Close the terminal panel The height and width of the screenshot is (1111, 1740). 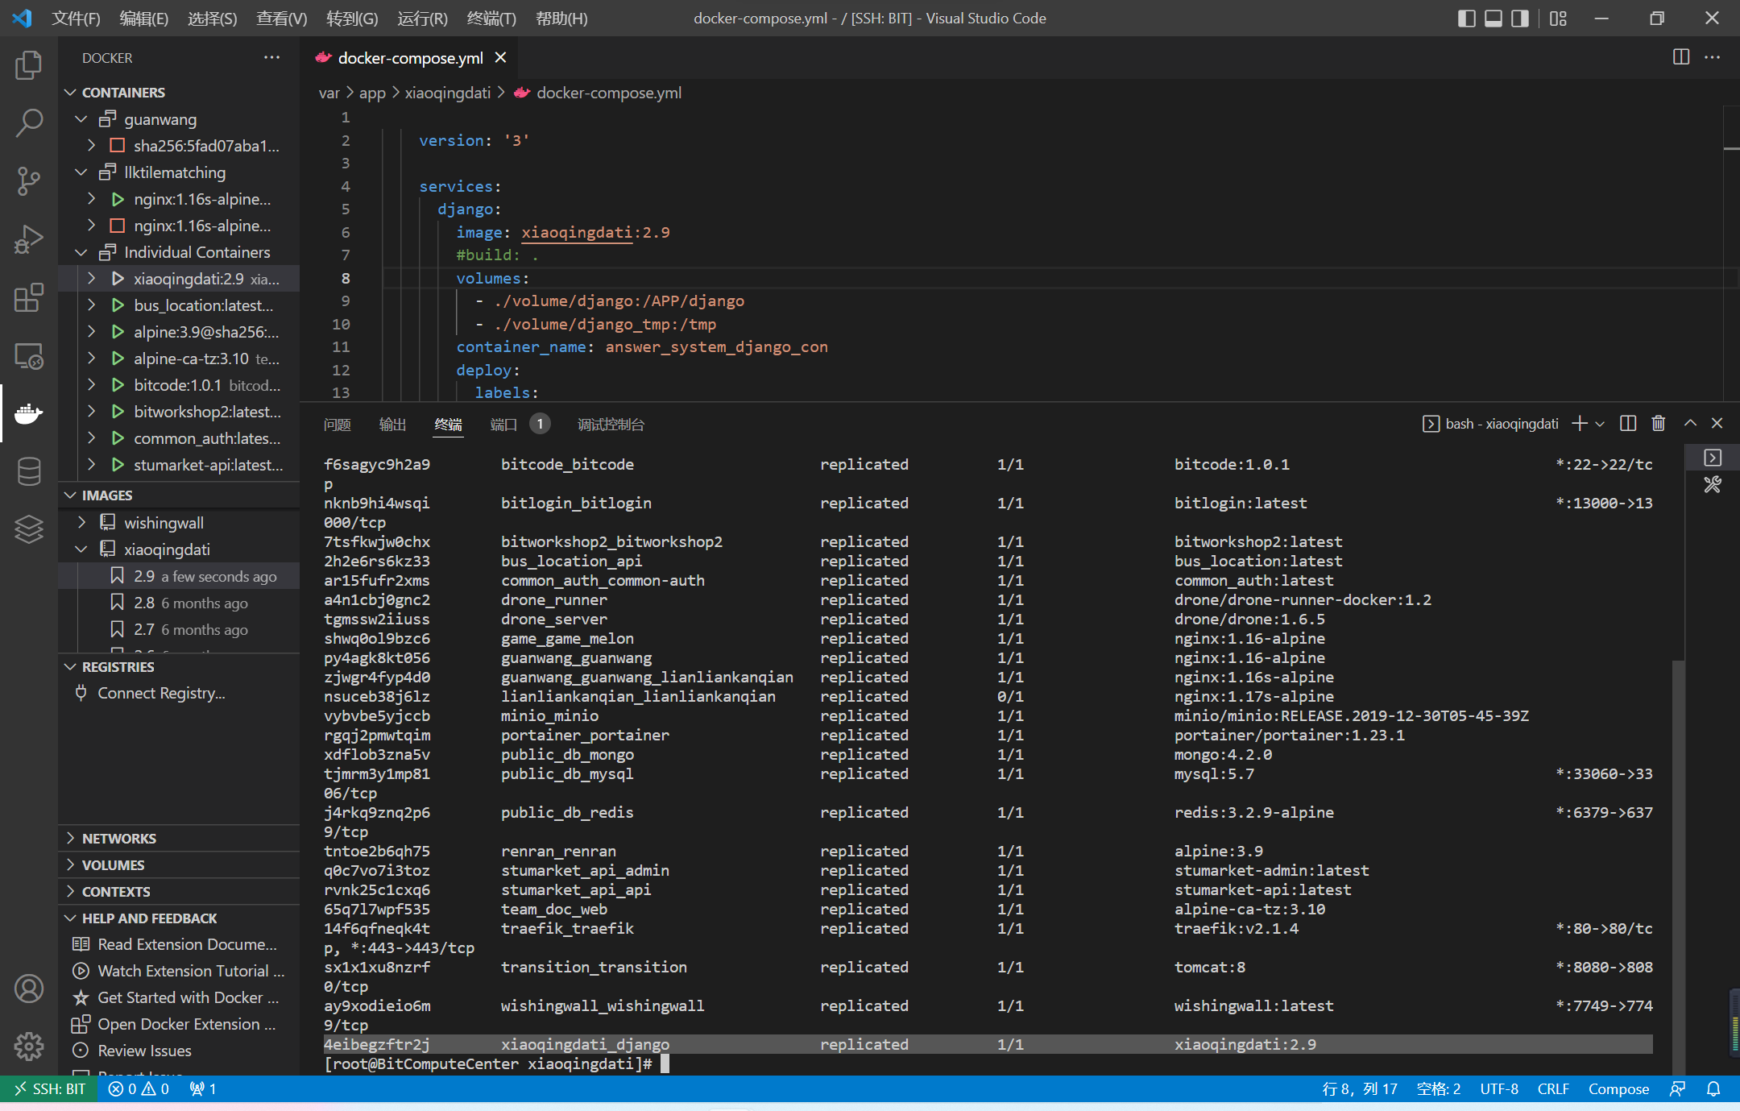click(x=1717, y=424)
